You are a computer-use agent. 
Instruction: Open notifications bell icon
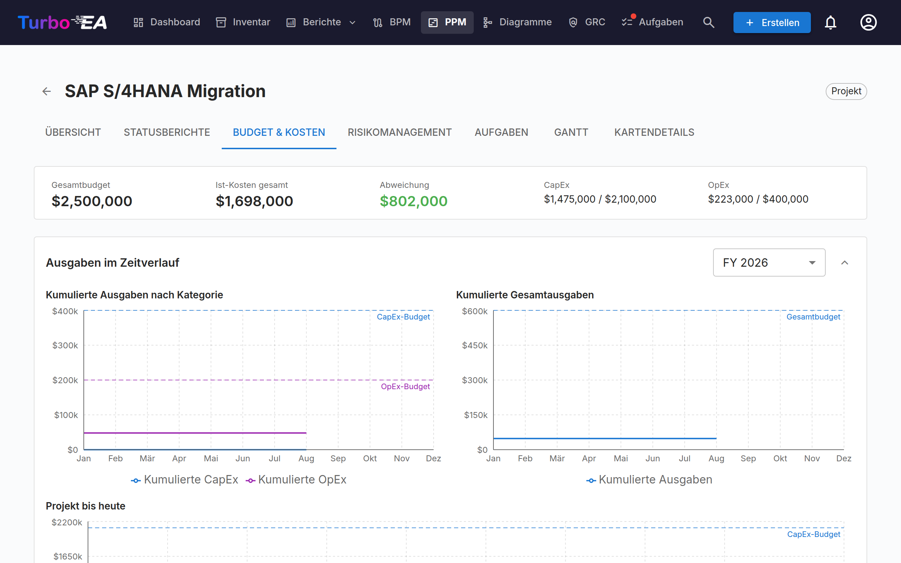pos(830,22)
